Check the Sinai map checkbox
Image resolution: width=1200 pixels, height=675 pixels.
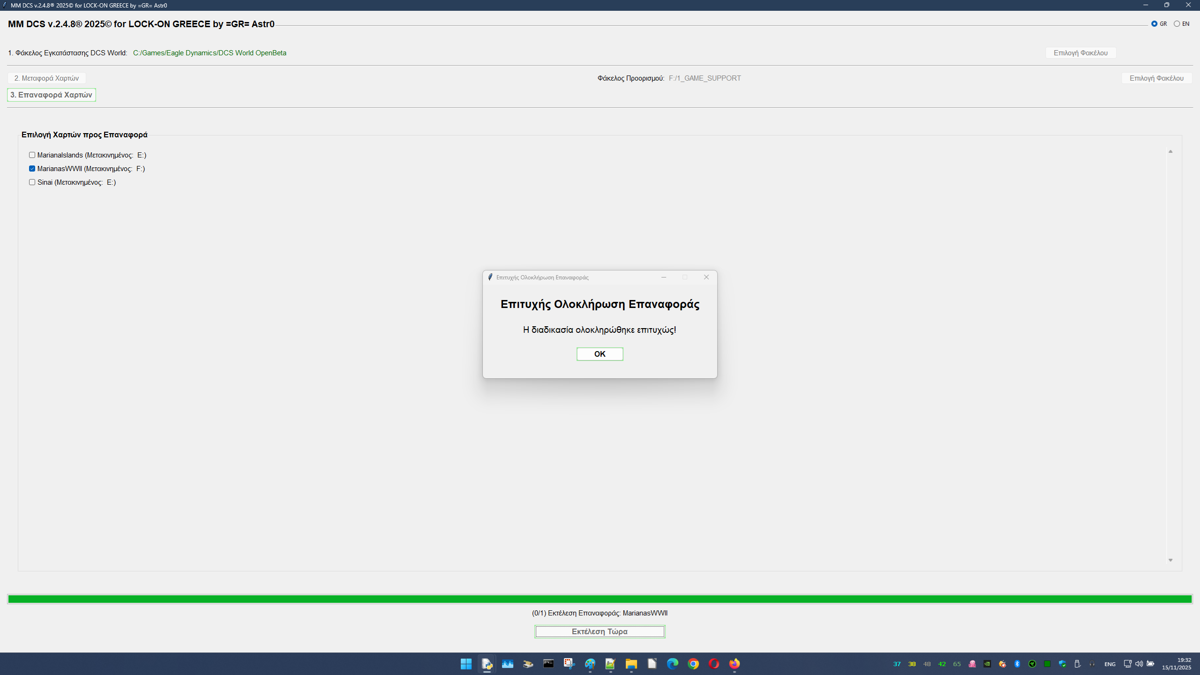coord(32,182)
